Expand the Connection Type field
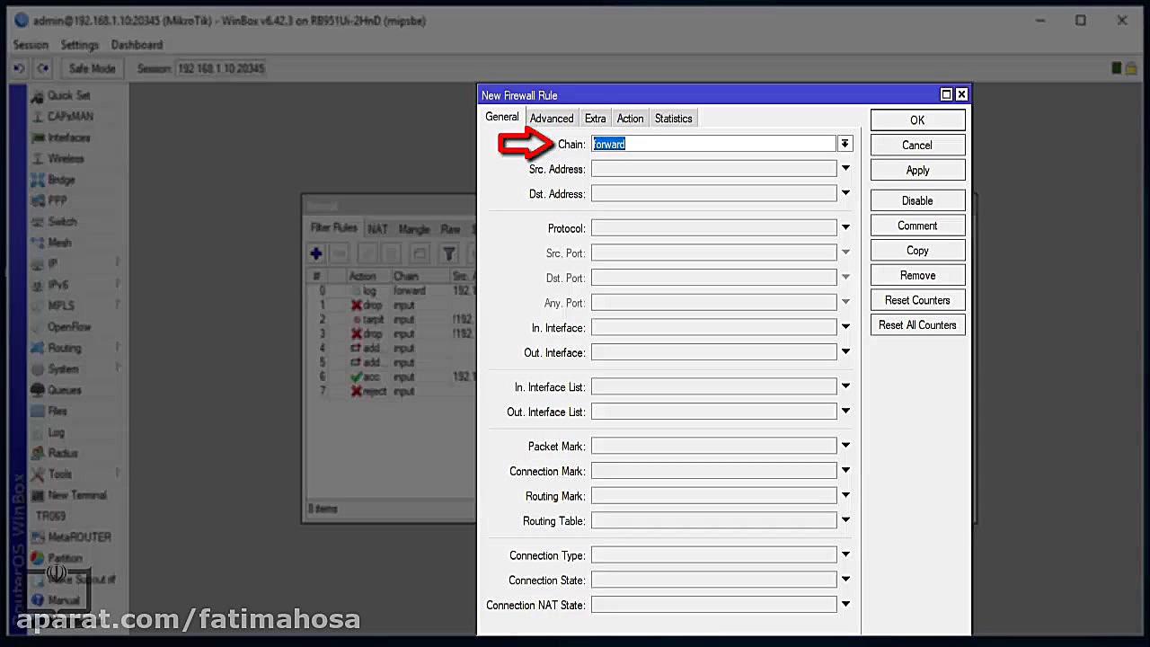The image size is (1150, 647). [x=845, y=555]
